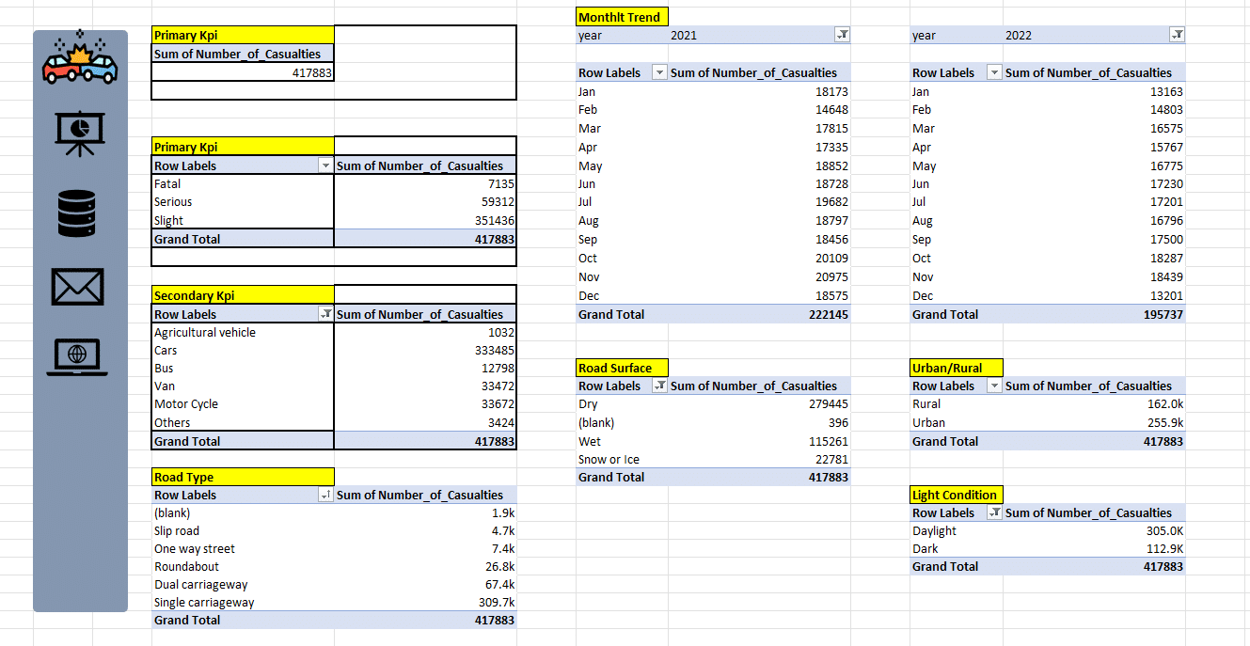Image resolution: width=1250 pixels, height=646 pixels.
Task: Select the 'Road Surface' header cell
Action: coord(623,368)
